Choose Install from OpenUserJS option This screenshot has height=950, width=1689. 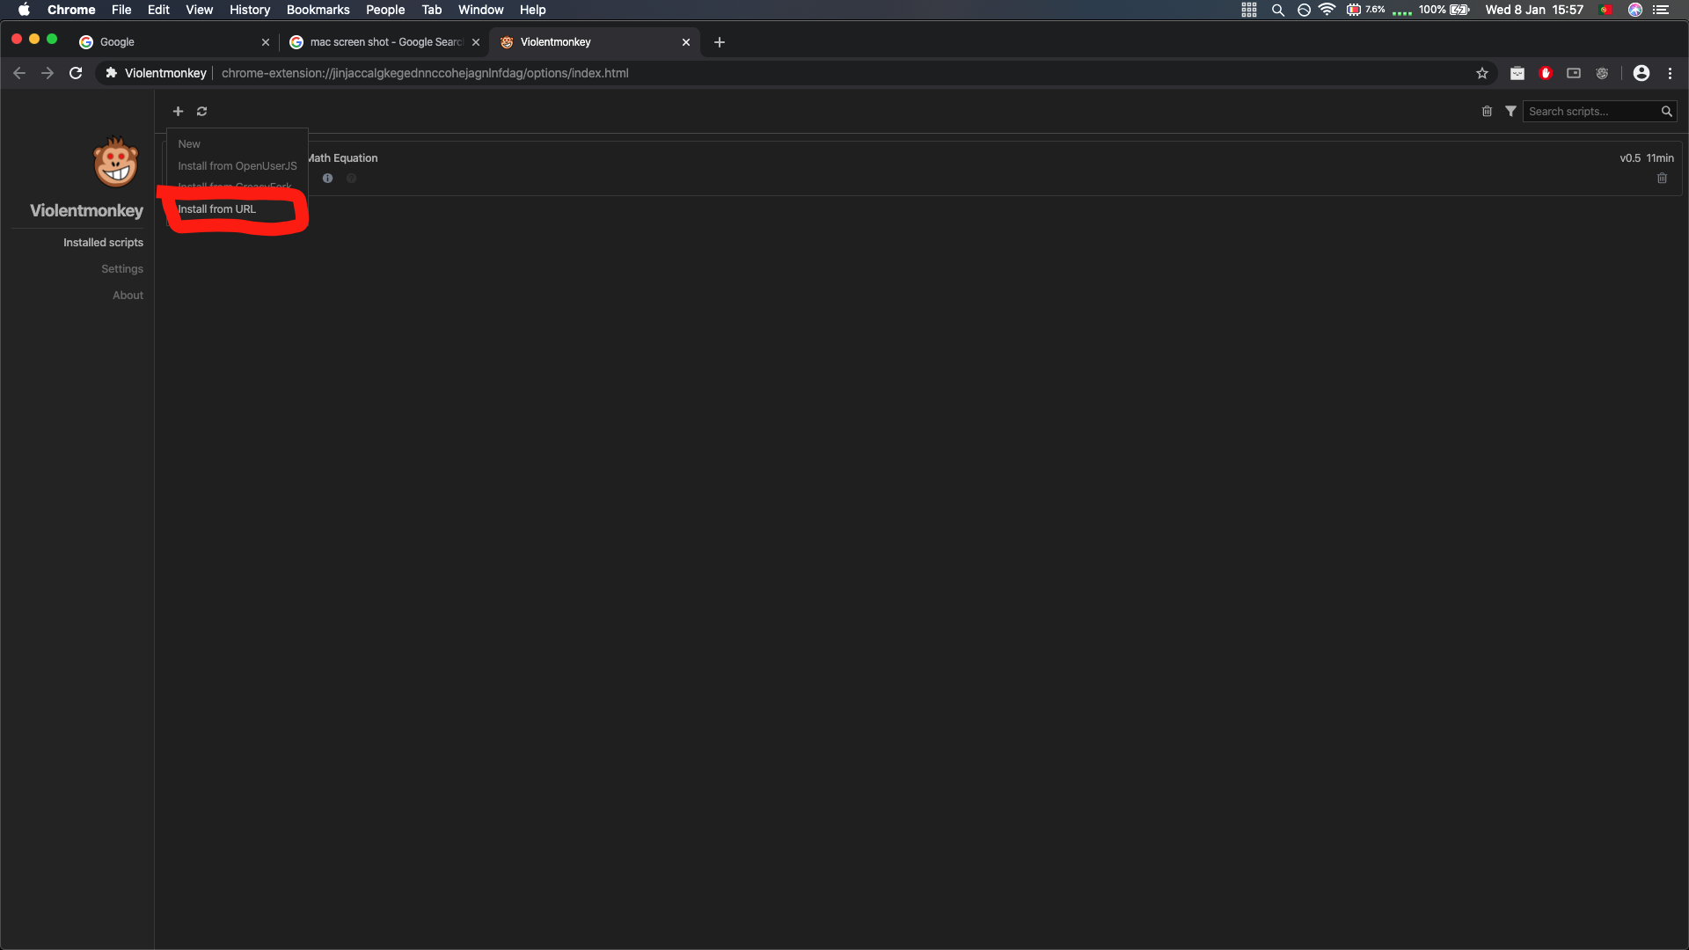tap(238, 166)
